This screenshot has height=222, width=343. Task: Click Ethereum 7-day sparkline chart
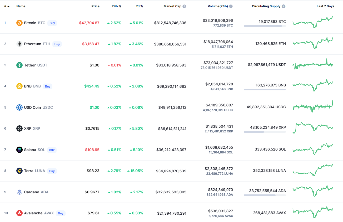(x=313, y=43)
